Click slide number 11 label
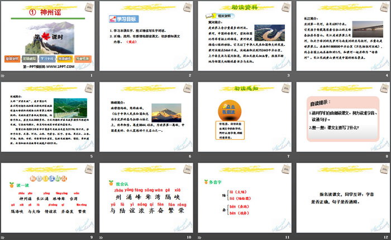 tap(287, 237)
